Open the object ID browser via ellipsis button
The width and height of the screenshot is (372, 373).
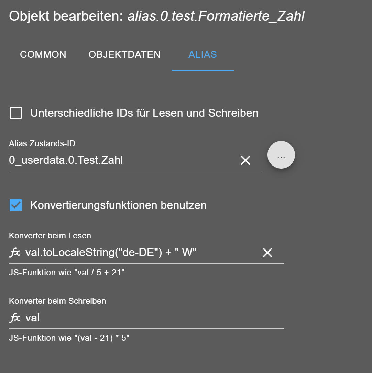281,155
